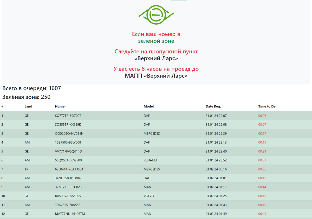The image size is (312, 219).
Task: Click the red time value 00:07
Action: (262, 125)
